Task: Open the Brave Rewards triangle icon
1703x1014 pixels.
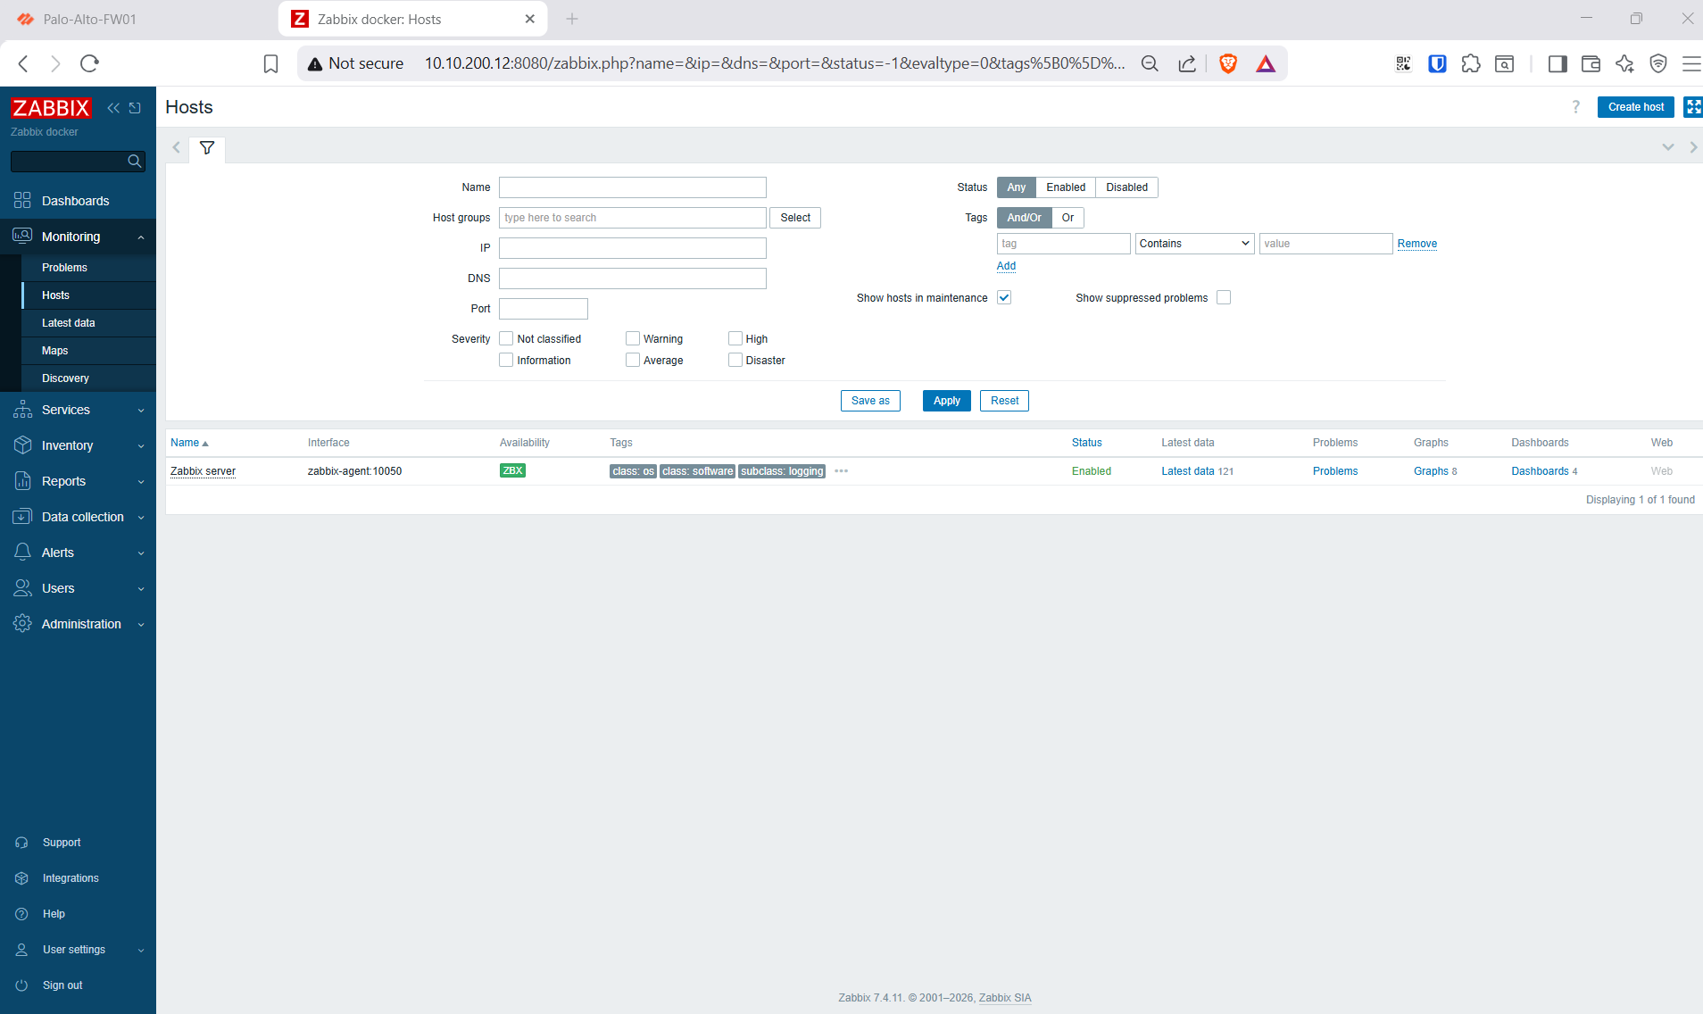Action: click(x=1266, y=63)
